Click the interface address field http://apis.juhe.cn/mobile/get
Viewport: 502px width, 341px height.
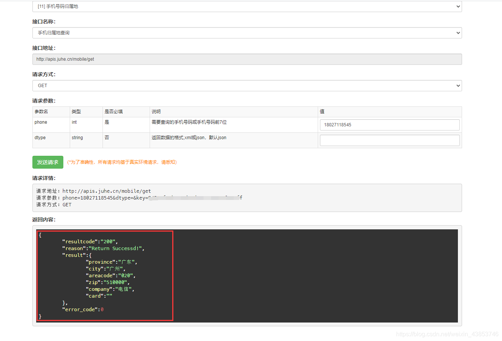247,59
